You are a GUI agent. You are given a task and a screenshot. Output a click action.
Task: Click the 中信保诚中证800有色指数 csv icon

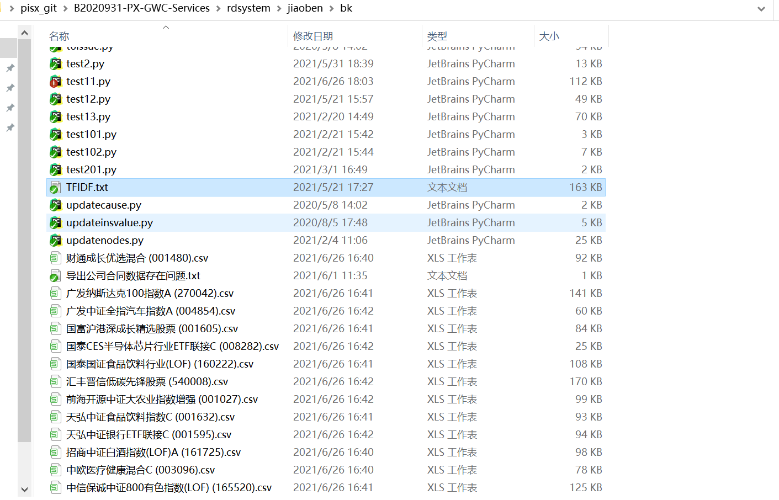(x=55, y=487)
